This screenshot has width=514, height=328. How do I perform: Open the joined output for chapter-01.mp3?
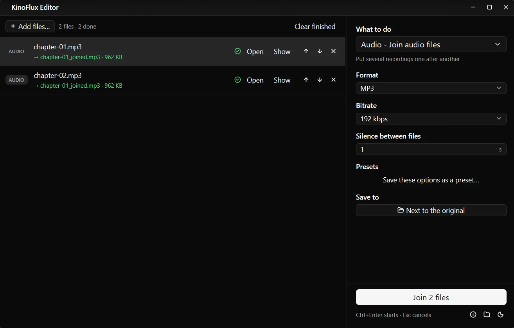tap(255, 51)
